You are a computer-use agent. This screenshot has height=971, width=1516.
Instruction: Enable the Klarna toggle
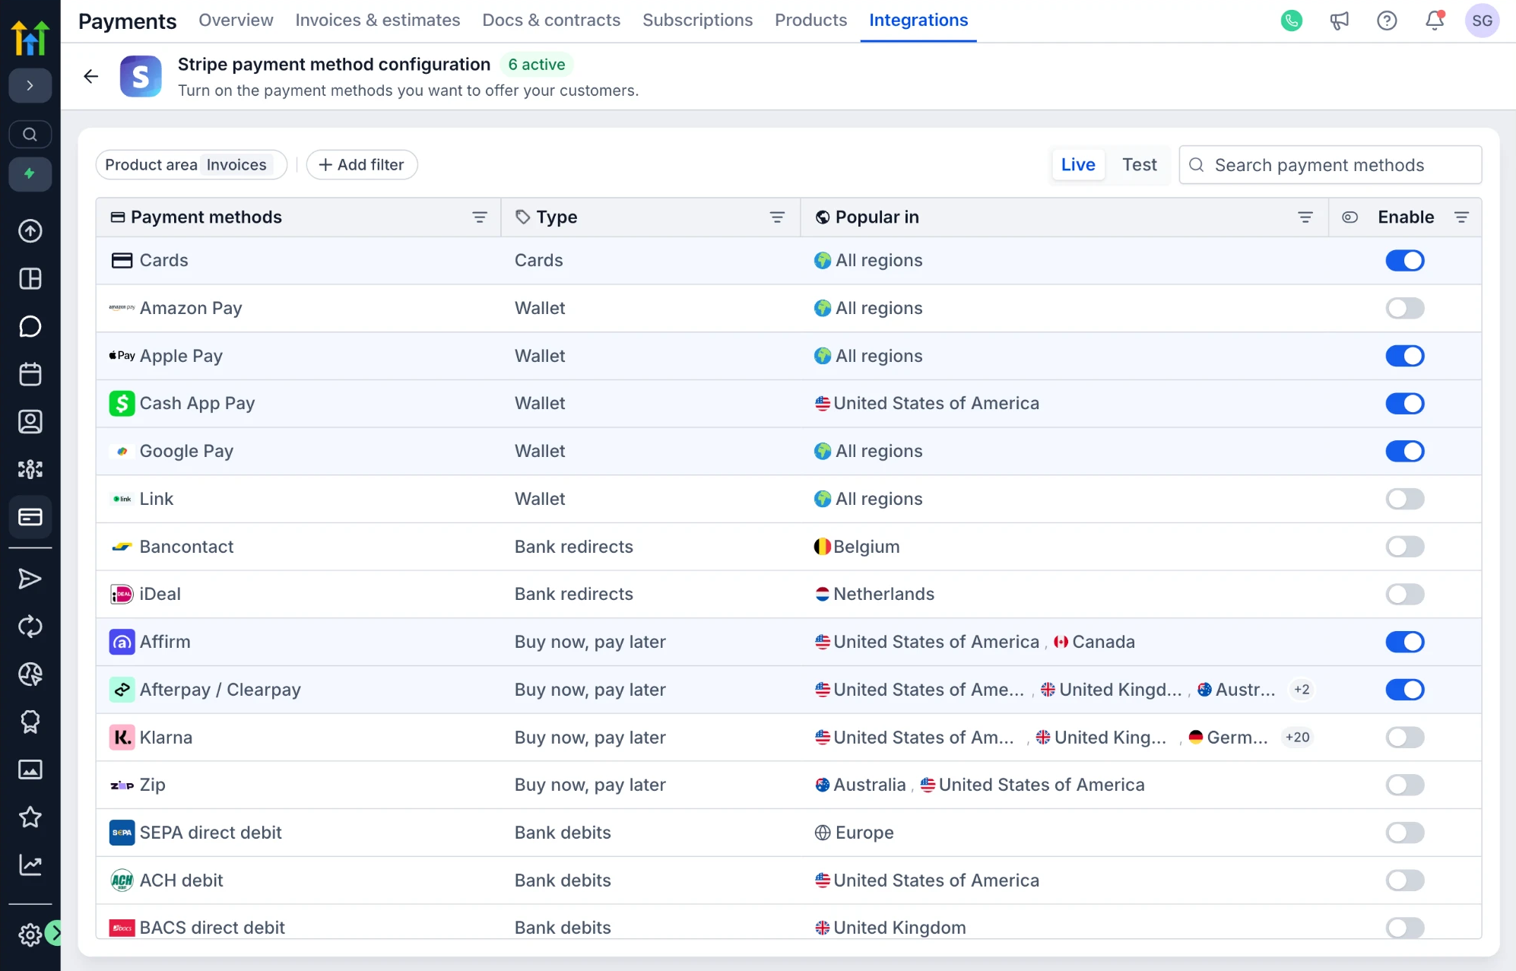1404,738
